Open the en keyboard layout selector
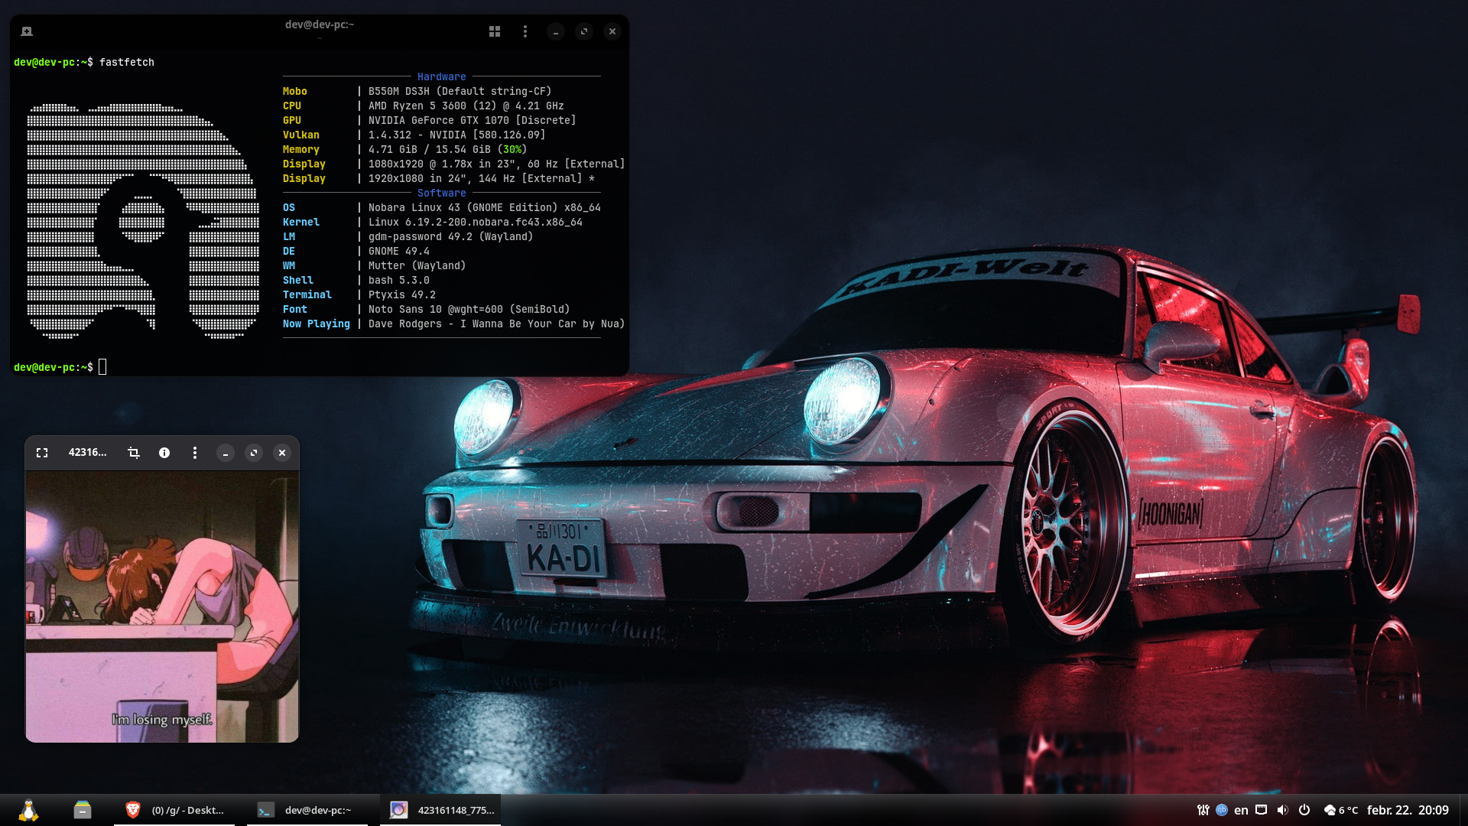 [1241, 810]
